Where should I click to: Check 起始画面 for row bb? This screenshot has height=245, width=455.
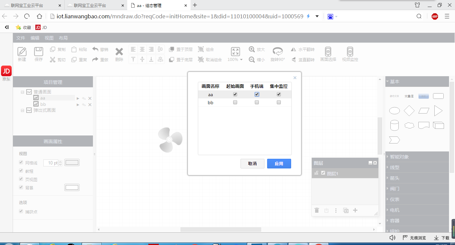235,103
